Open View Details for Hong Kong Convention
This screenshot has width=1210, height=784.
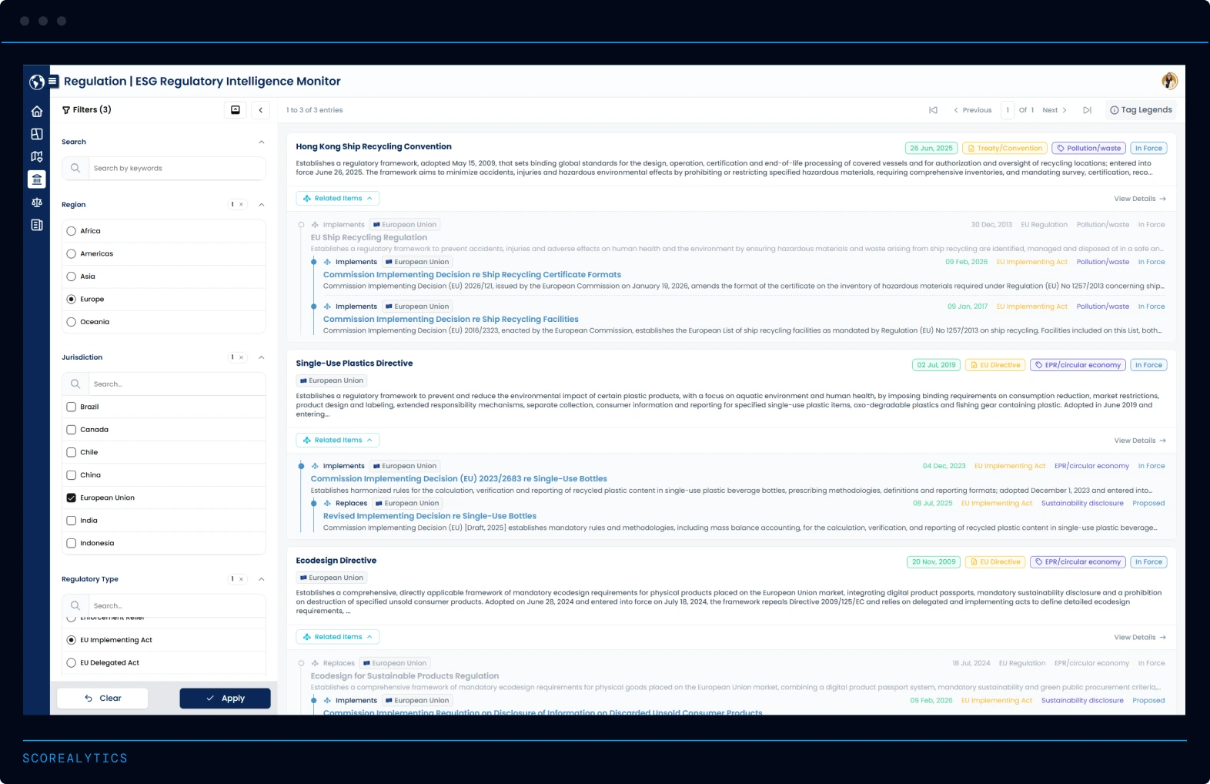(x=1139, y=199)
